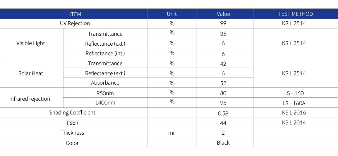The image size is (338, 156).
Task: Click the Shading Coefficient row label
Action: (x=72, y=113)
